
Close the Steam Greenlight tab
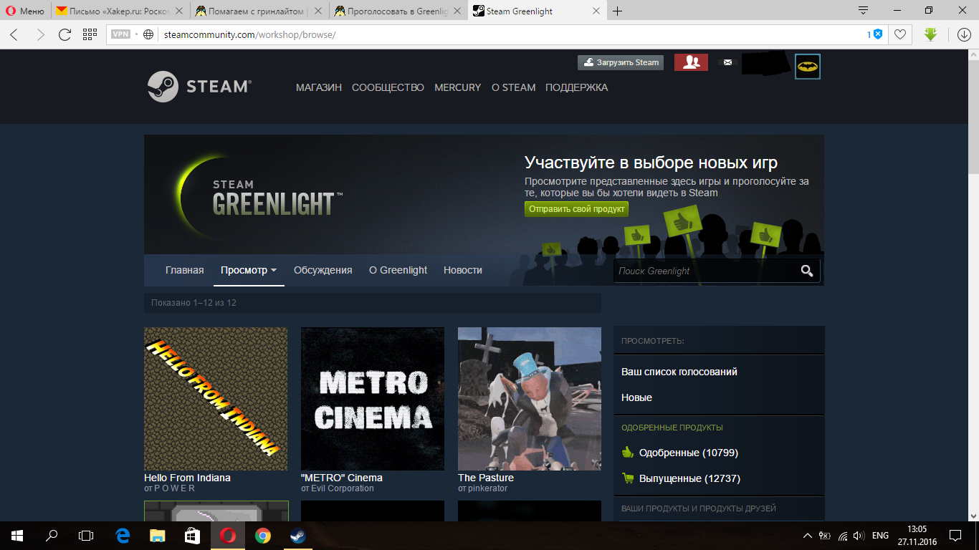coord(595,11)
